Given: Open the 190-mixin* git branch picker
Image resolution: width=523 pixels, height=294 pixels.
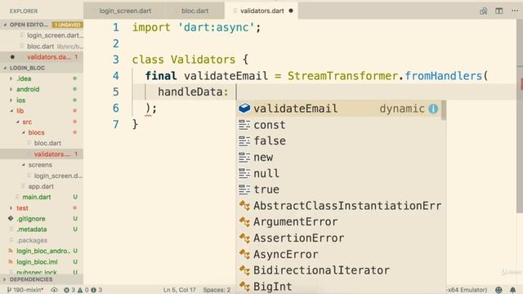Looking at the screenshot, I should (25, 290).
